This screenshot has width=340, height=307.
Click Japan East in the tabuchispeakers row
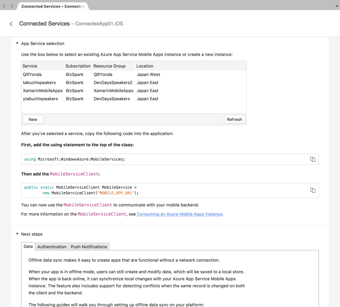pos(147,83)
